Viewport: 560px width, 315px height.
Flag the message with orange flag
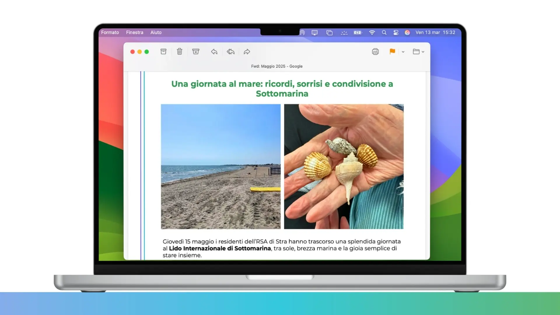coord(392,52)
